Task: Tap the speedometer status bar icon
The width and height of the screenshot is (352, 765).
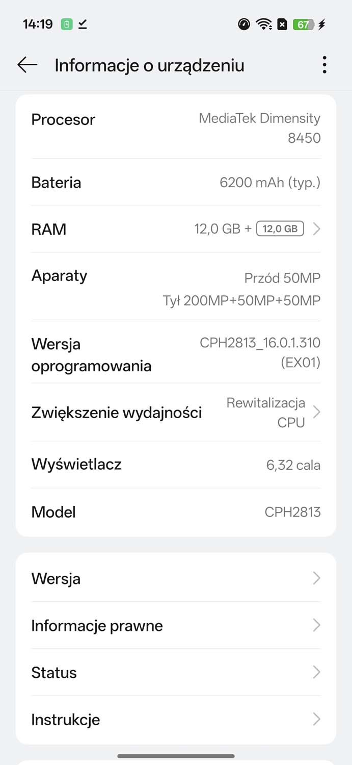Action: pos(243,24)
